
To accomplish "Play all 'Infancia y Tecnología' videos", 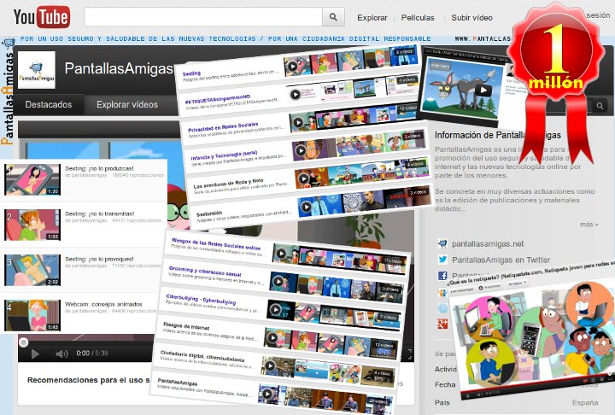I will pos(301,150).
